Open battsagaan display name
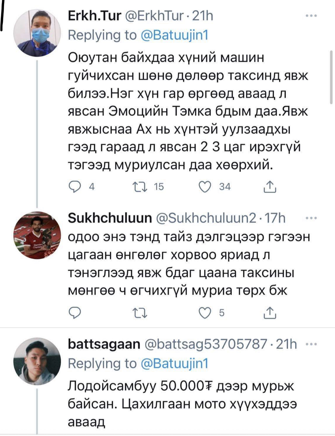 tap(104, 344)
